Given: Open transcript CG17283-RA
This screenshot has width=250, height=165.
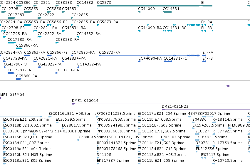Looking at the screenshot, I should [20, 40].
